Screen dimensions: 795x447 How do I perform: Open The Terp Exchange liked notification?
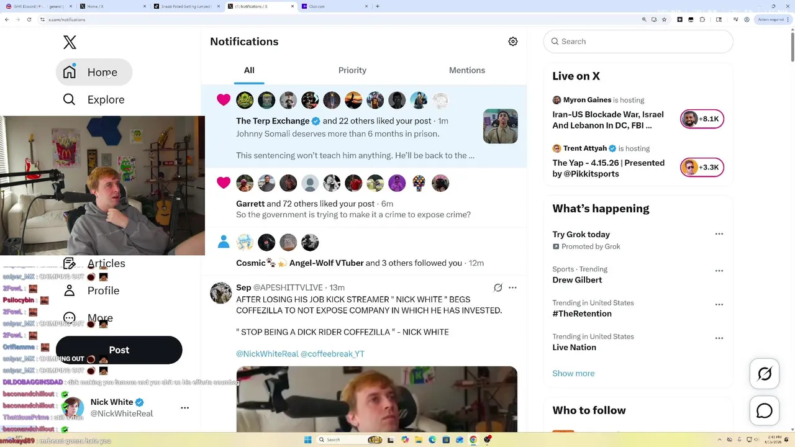[x=364, y=127]
